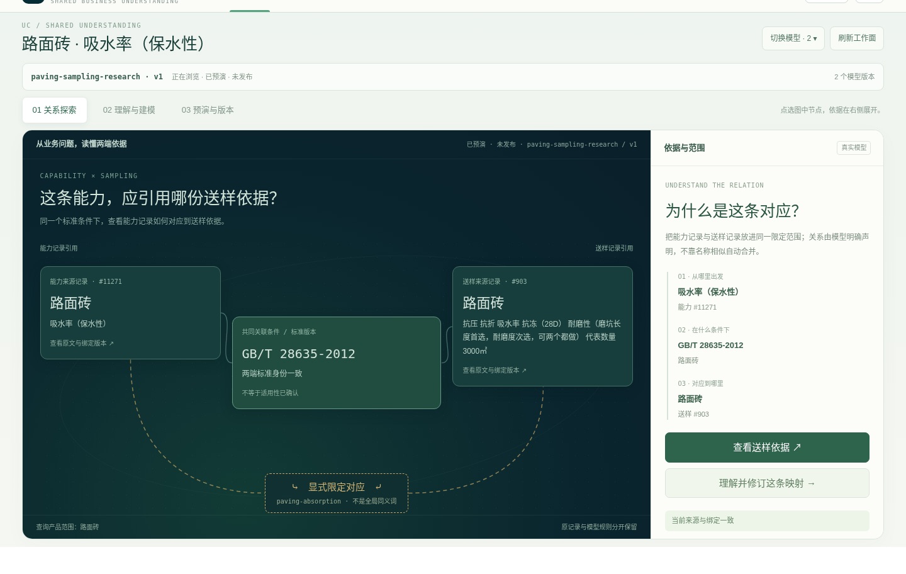This screenshot has width=906, height=574.
Task: Click the 能力记录引用 label
Action: pos(59,248)
